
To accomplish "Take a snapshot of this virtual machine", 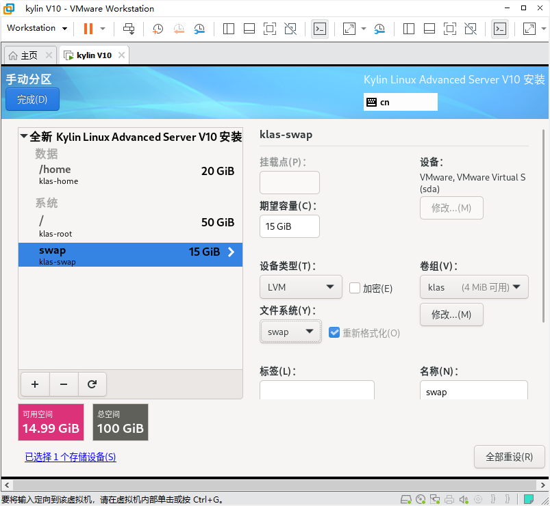I will [158, 28].
